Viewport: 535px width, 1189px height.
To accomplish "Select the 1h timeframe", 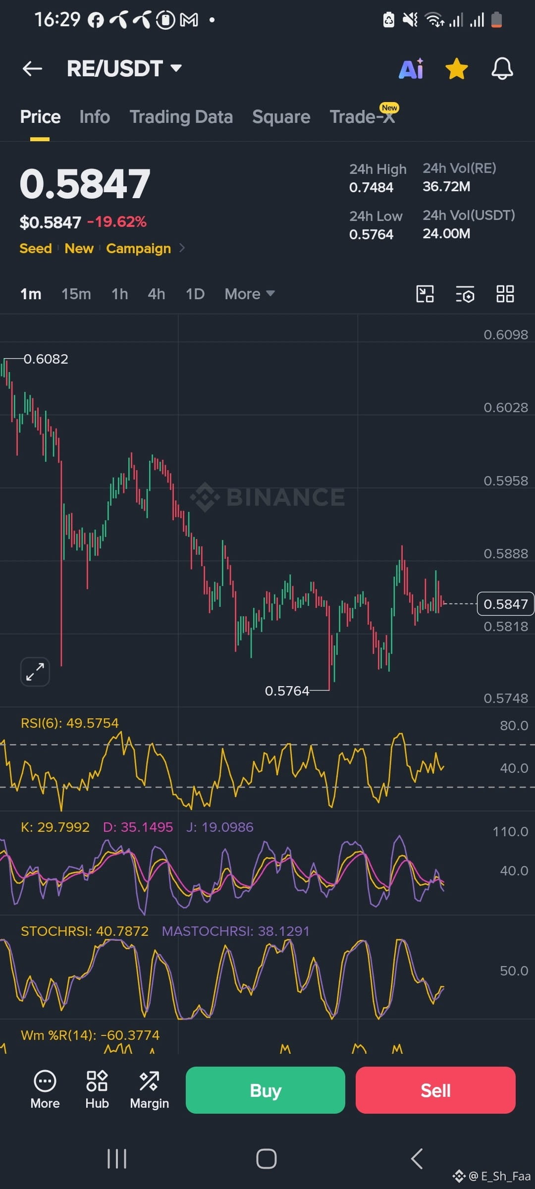I will click(x=120, y=294).
